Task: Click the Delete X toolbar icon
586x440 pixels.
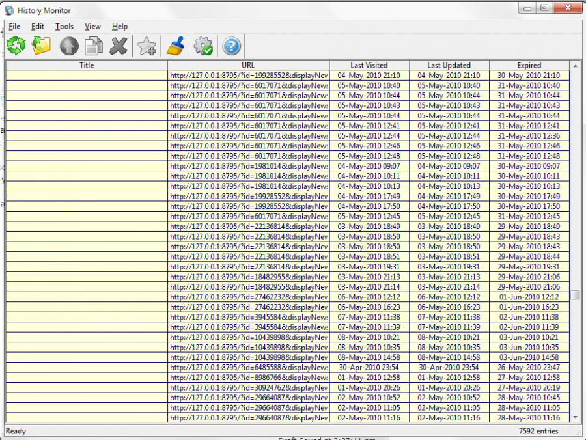Action: point(119,46)
